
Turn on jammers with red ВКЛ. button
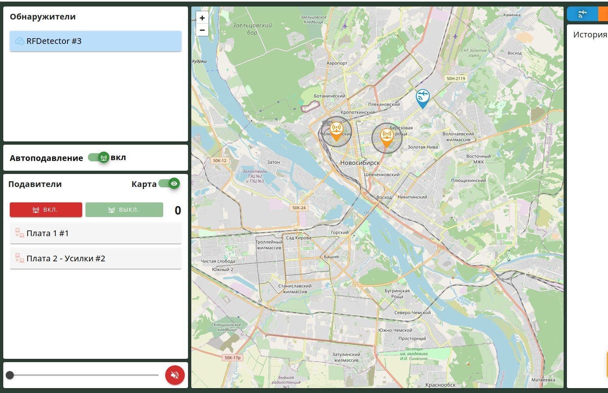[46, 210]
